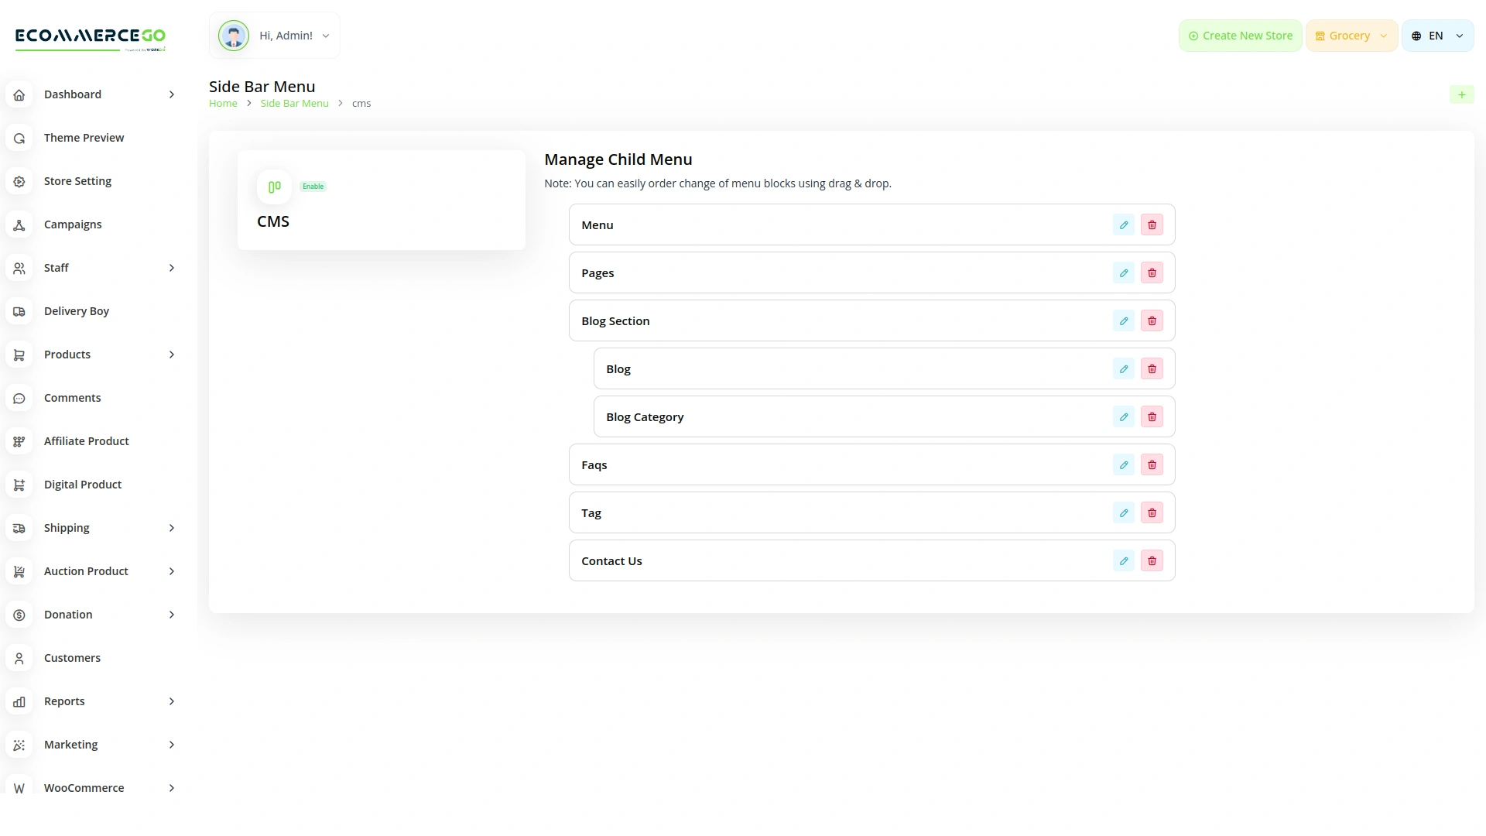The width and height of the screenshot is (1486, 836).
Task: Delete the Blog child menu item
Action: 1152,369
